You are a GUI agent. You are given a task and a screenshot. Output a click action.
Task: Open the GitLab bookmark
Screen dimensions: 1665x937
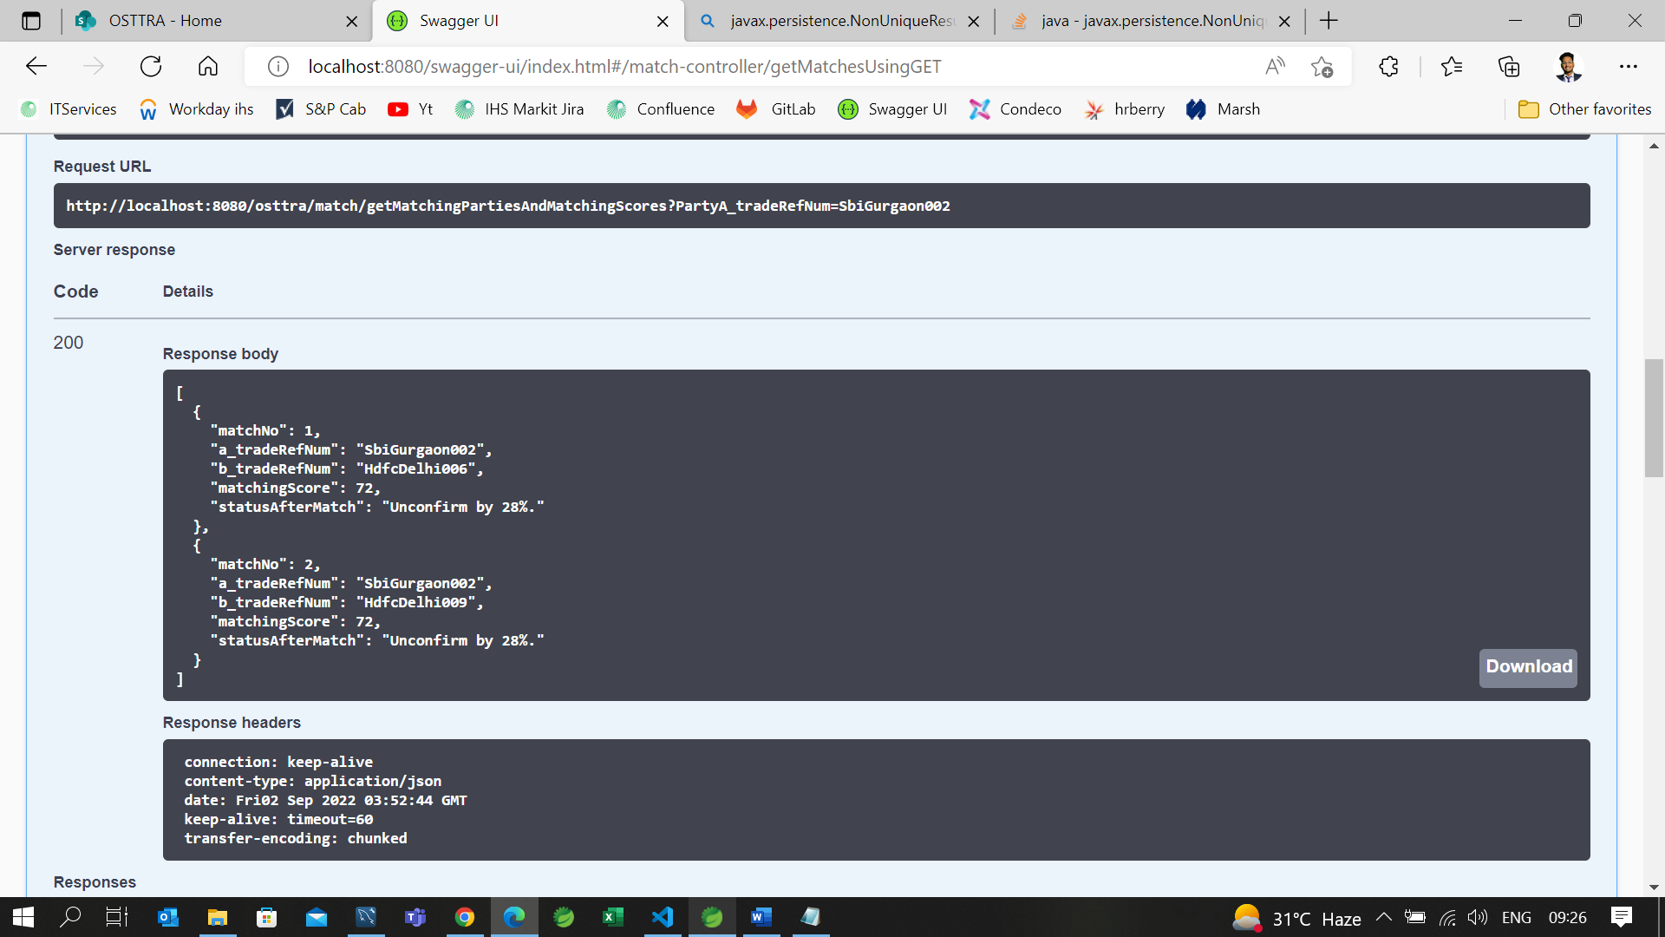(776, 109)
